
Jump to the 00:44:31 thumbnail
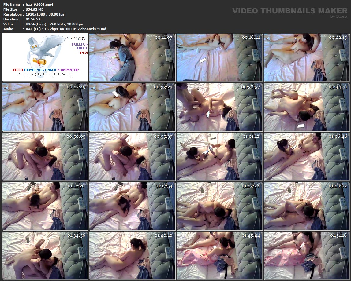(307, 107)
